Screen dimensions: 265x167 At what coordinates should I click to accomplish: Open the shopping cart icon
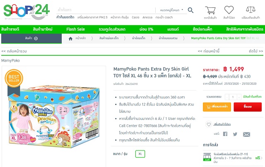click(210, 10)
